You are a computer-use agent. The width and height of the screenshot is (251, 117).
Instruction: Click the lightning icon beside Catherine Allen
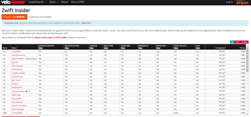click(x=26, y=91)
